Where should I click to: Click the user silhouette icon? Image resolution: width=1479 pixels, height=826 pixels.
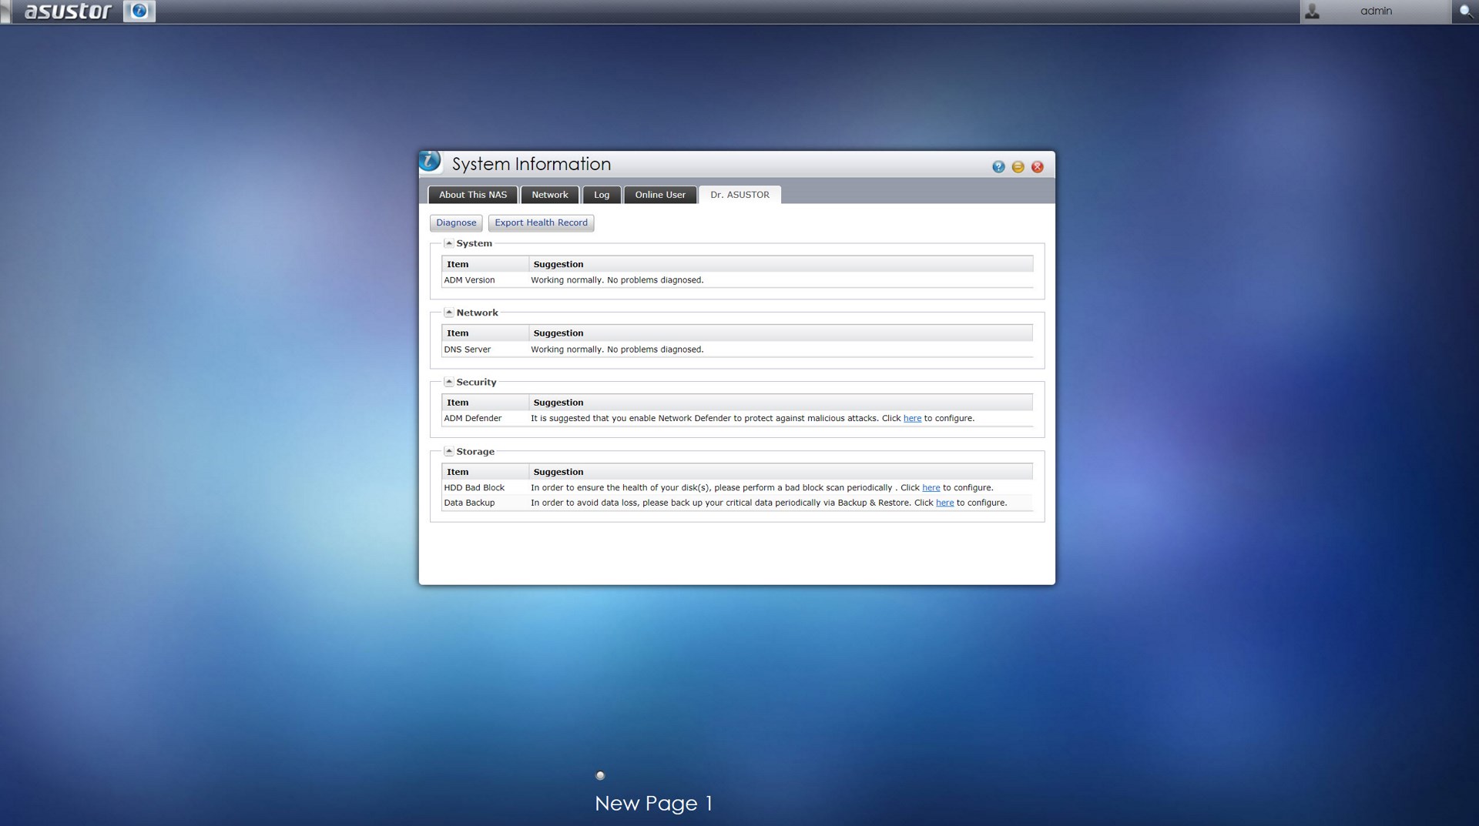coord(1313,12)
